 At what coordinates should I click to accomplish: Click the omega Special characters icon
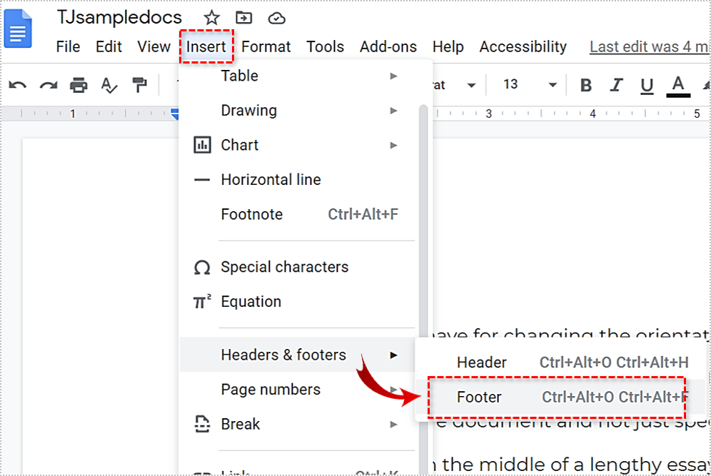(202, 268)
